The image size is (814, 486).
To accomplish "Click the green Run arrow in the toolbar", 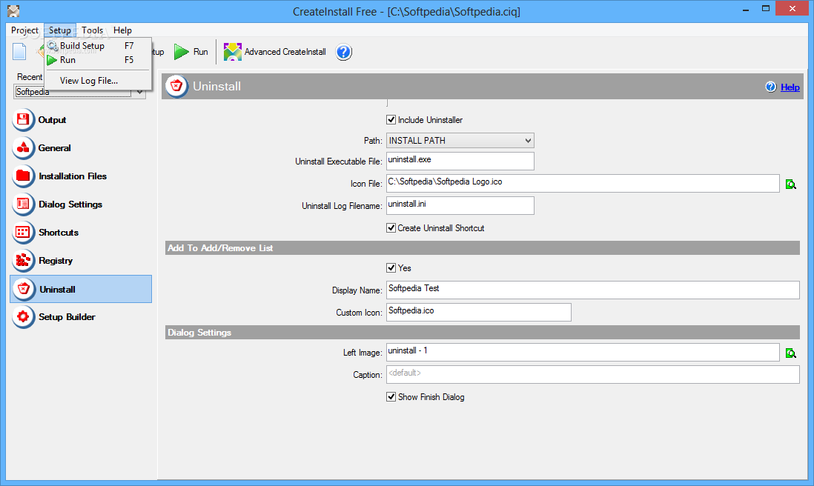I will [x=181, y=52].
